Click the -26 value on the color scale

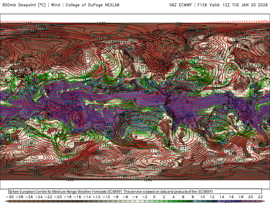click(29, 197)
